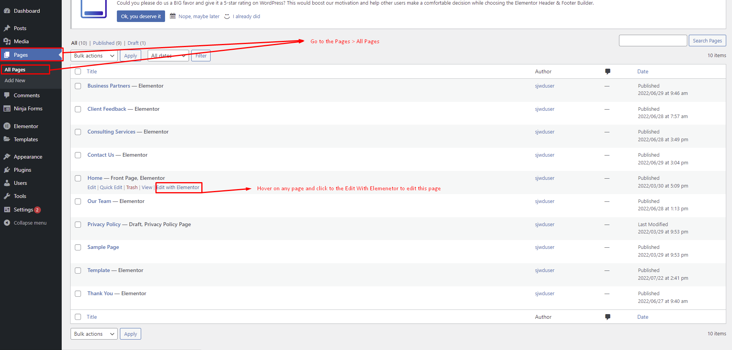Image resolution: width=732 pixels, height=350 pixels.
Task: Click the smiley icon beside I already did
Action: tap(227, 16)
